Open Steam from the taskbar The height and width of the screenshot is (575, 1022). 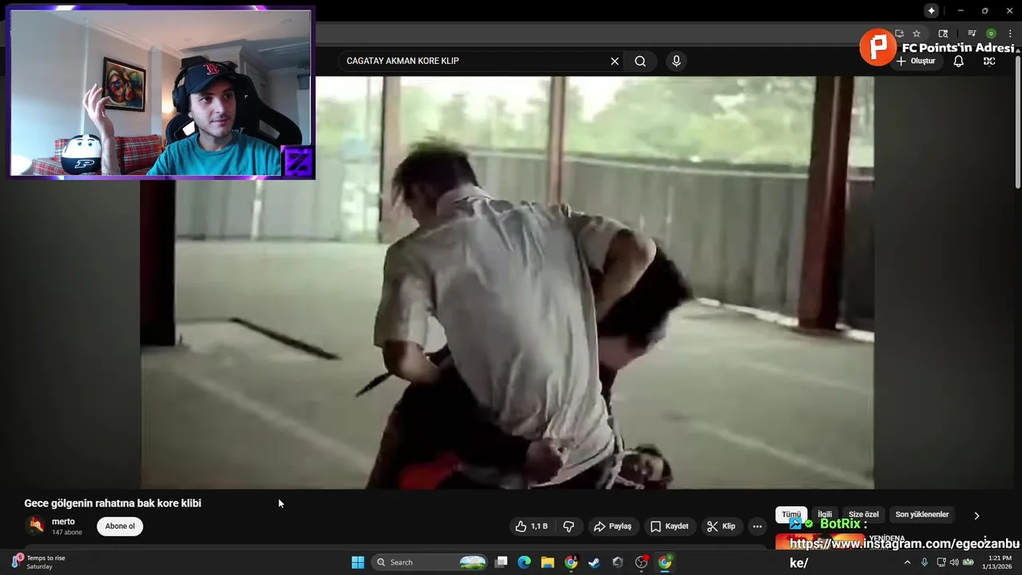tap(594, 562)
